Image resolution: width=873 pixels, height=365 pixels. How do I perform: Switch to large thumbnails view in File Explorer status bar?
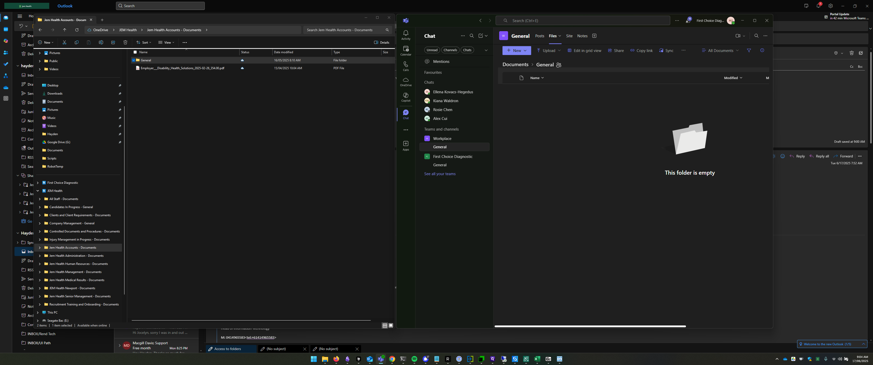(391, 325)
